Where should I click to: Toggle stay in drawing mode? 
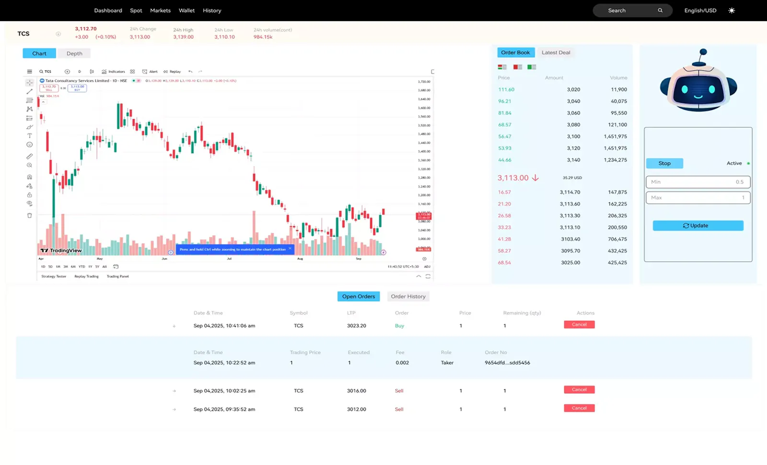29,186
